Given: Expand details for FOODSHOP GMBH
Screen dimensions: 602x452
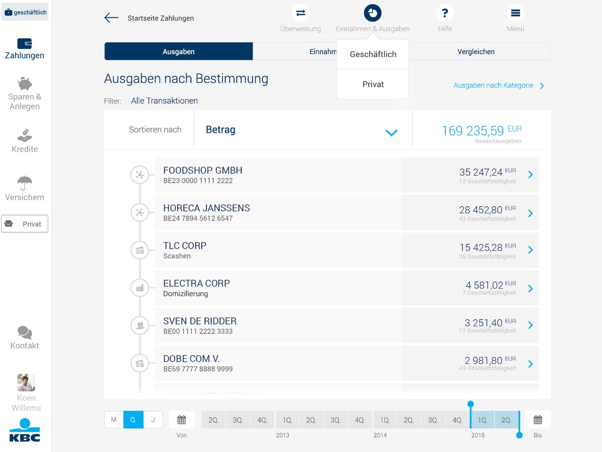Looking at the screenshot, I should pos(531,175).
